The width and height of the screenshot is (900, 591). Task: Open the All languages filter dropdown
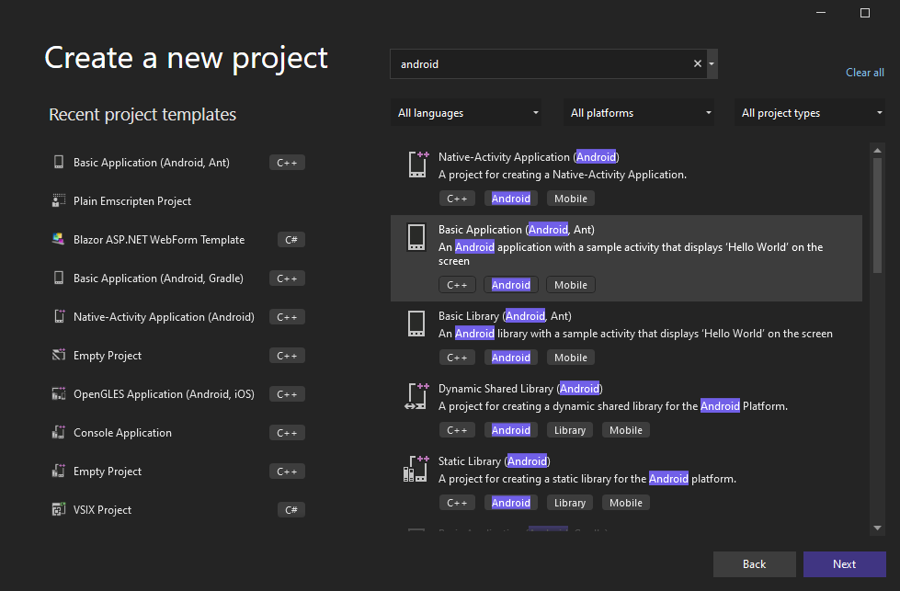pos(466,113)
